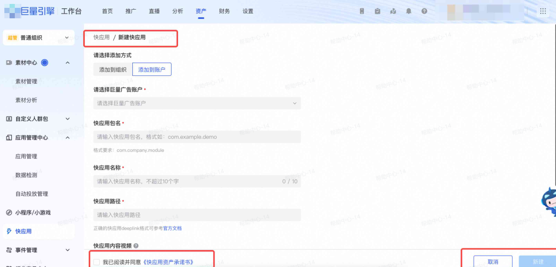Viewport: 556px width, 267px height.
Task: Click the 请选择添加方式 label
Action: 112,55
